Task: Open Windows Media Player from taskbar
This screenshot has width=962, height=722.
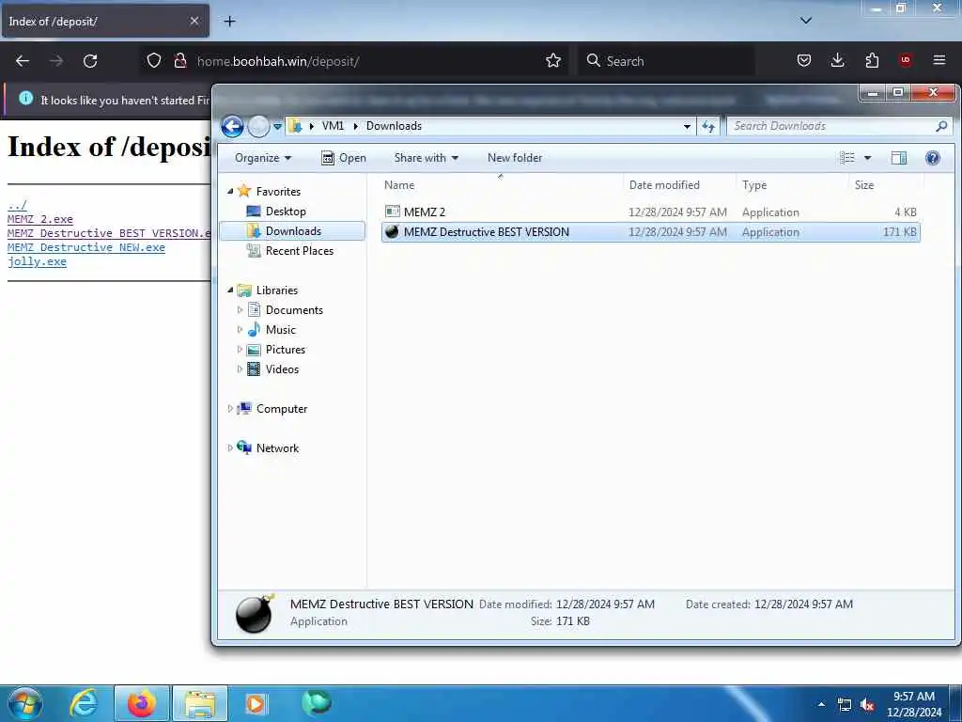Action: click(x=256, y=703)
